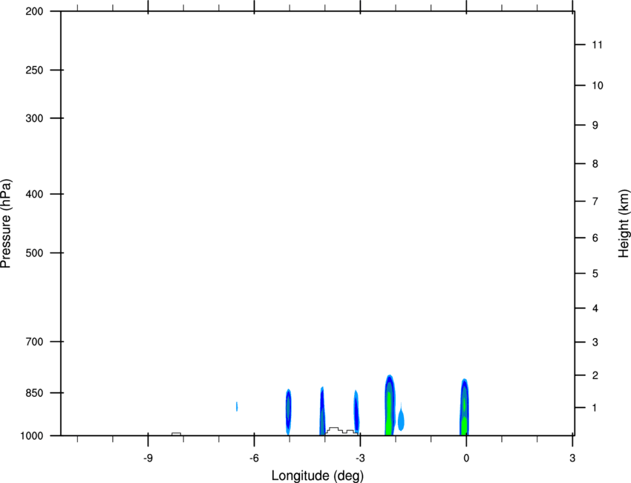631x483 pixels.
Task: Pick the 2 km height tick label
Action: pos(595,375)
